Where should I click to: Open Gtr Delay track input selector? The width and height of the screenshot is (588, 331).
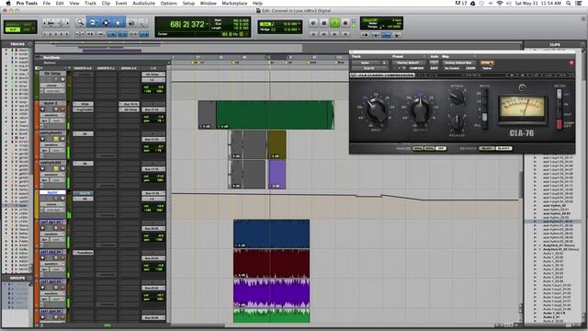(153, 74)
